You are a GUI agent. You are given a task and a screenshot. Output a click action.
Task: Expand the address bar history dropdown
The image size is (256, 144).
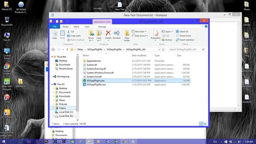(159, 50)
